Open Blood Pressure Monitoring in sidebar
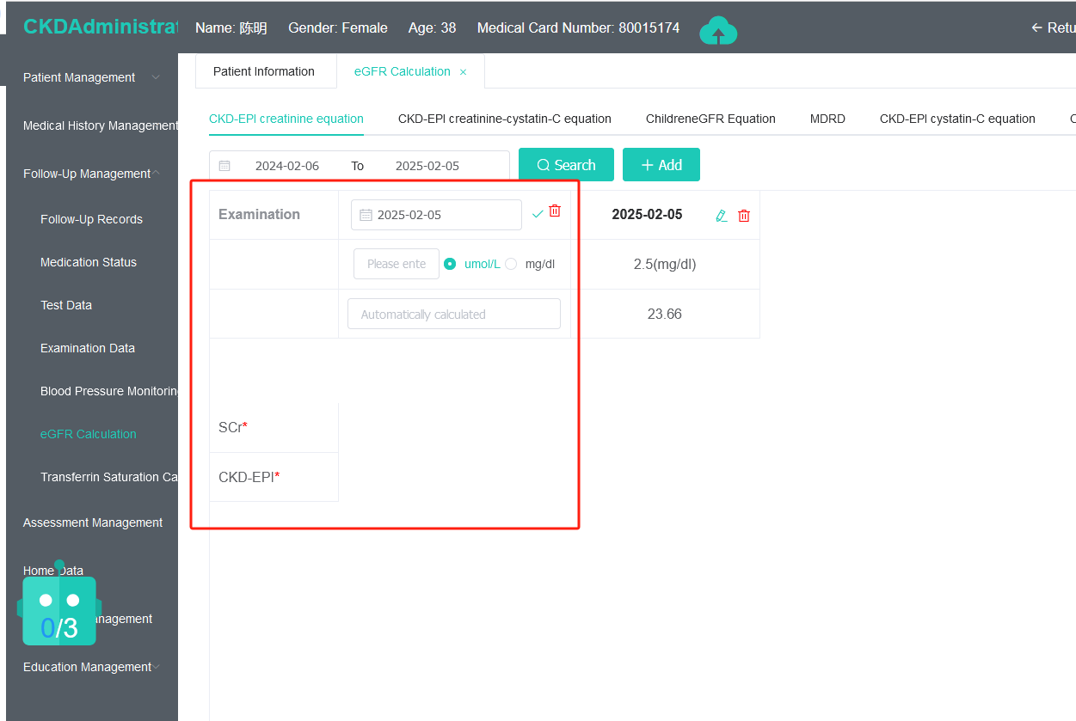This screenshot has width=1076, height=721. tap(109, 391)
